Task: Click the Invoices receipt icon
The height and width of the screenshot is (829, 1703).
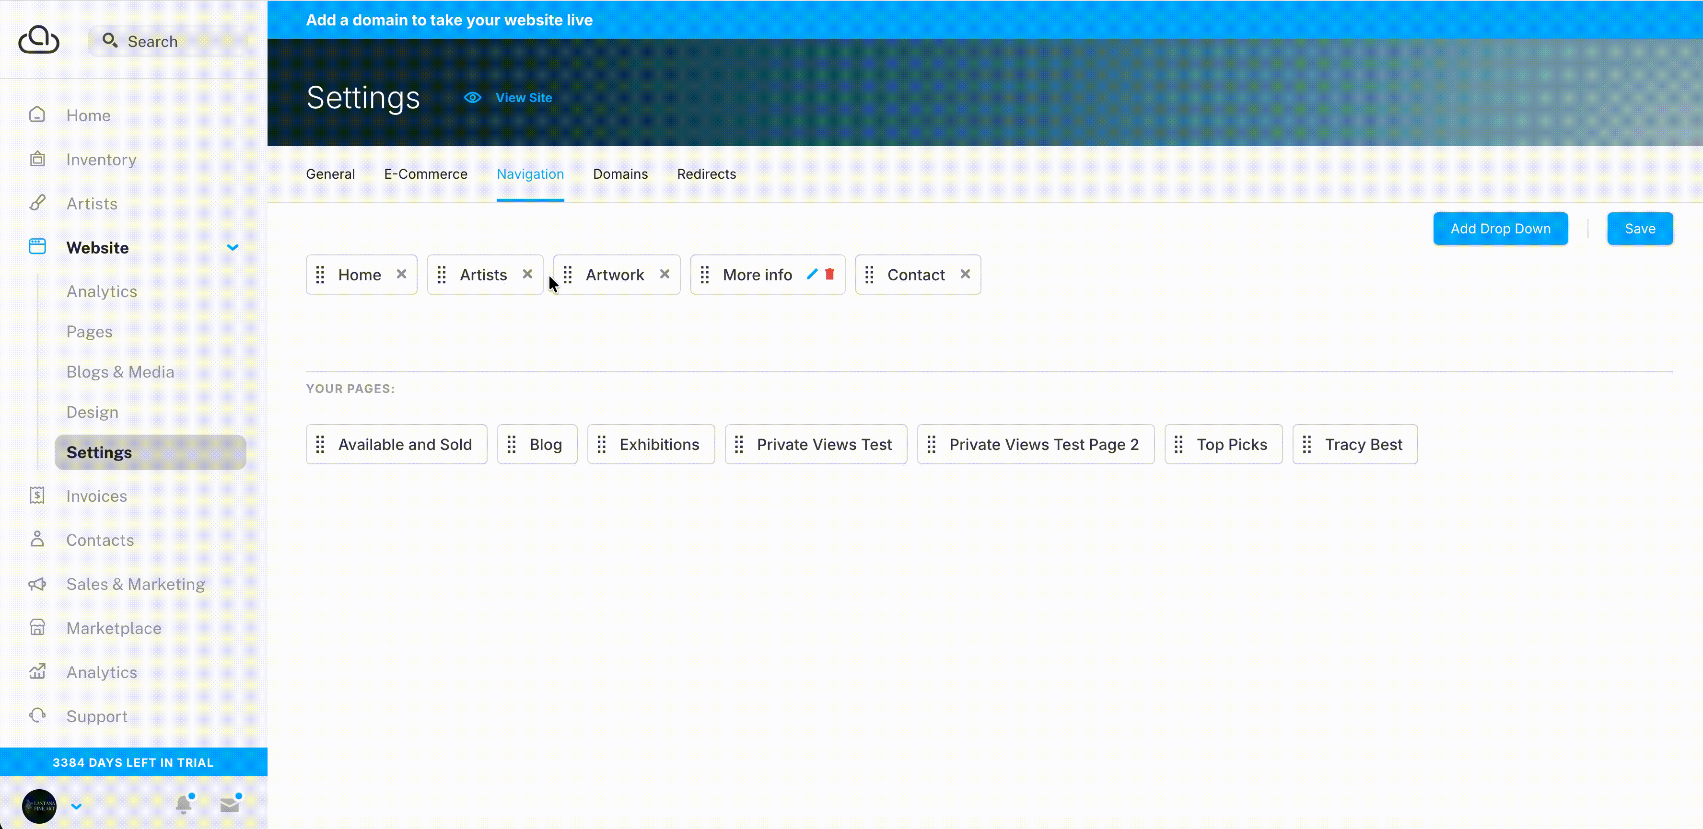Action: pyautogui.click(x=37, y=495)
